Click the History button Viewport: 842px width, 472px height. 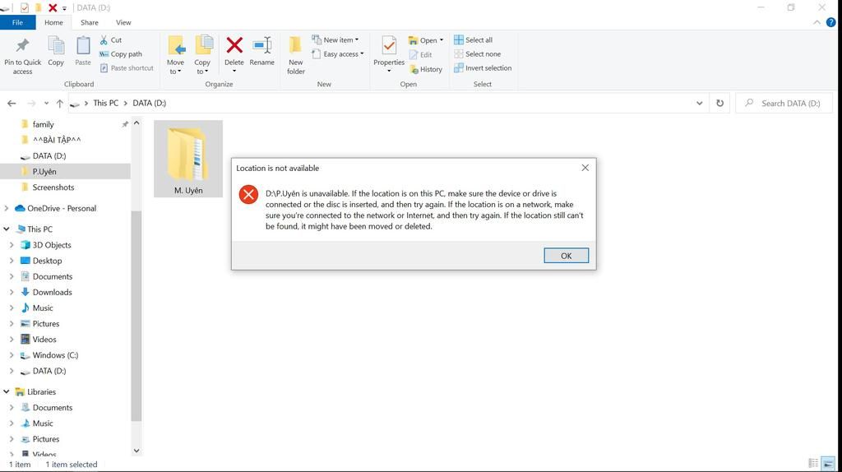426,69
